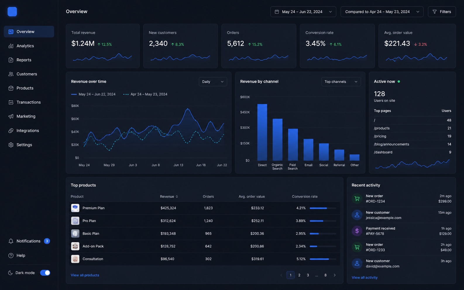Open the May 24 – Jun 22 date dropdown
The width and height of the screenshot is (464, 290).
(x=303, y=12)
